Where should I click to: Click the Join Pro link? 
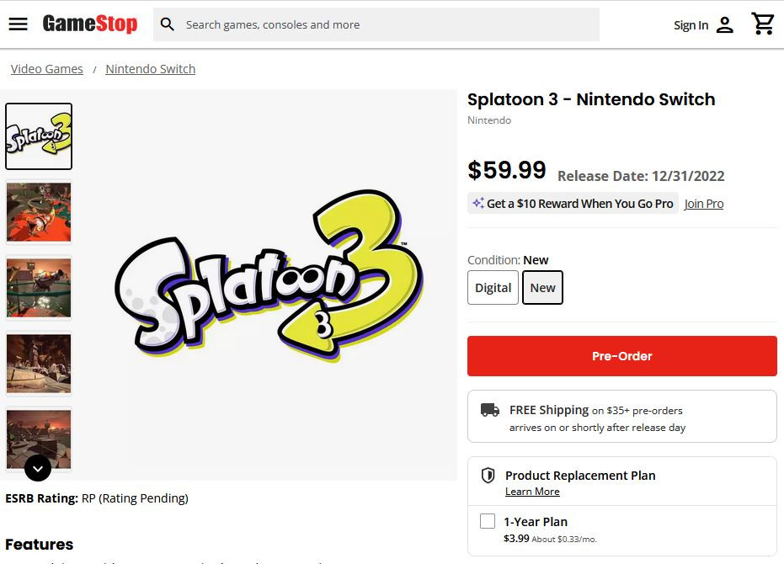coord(704,204)
